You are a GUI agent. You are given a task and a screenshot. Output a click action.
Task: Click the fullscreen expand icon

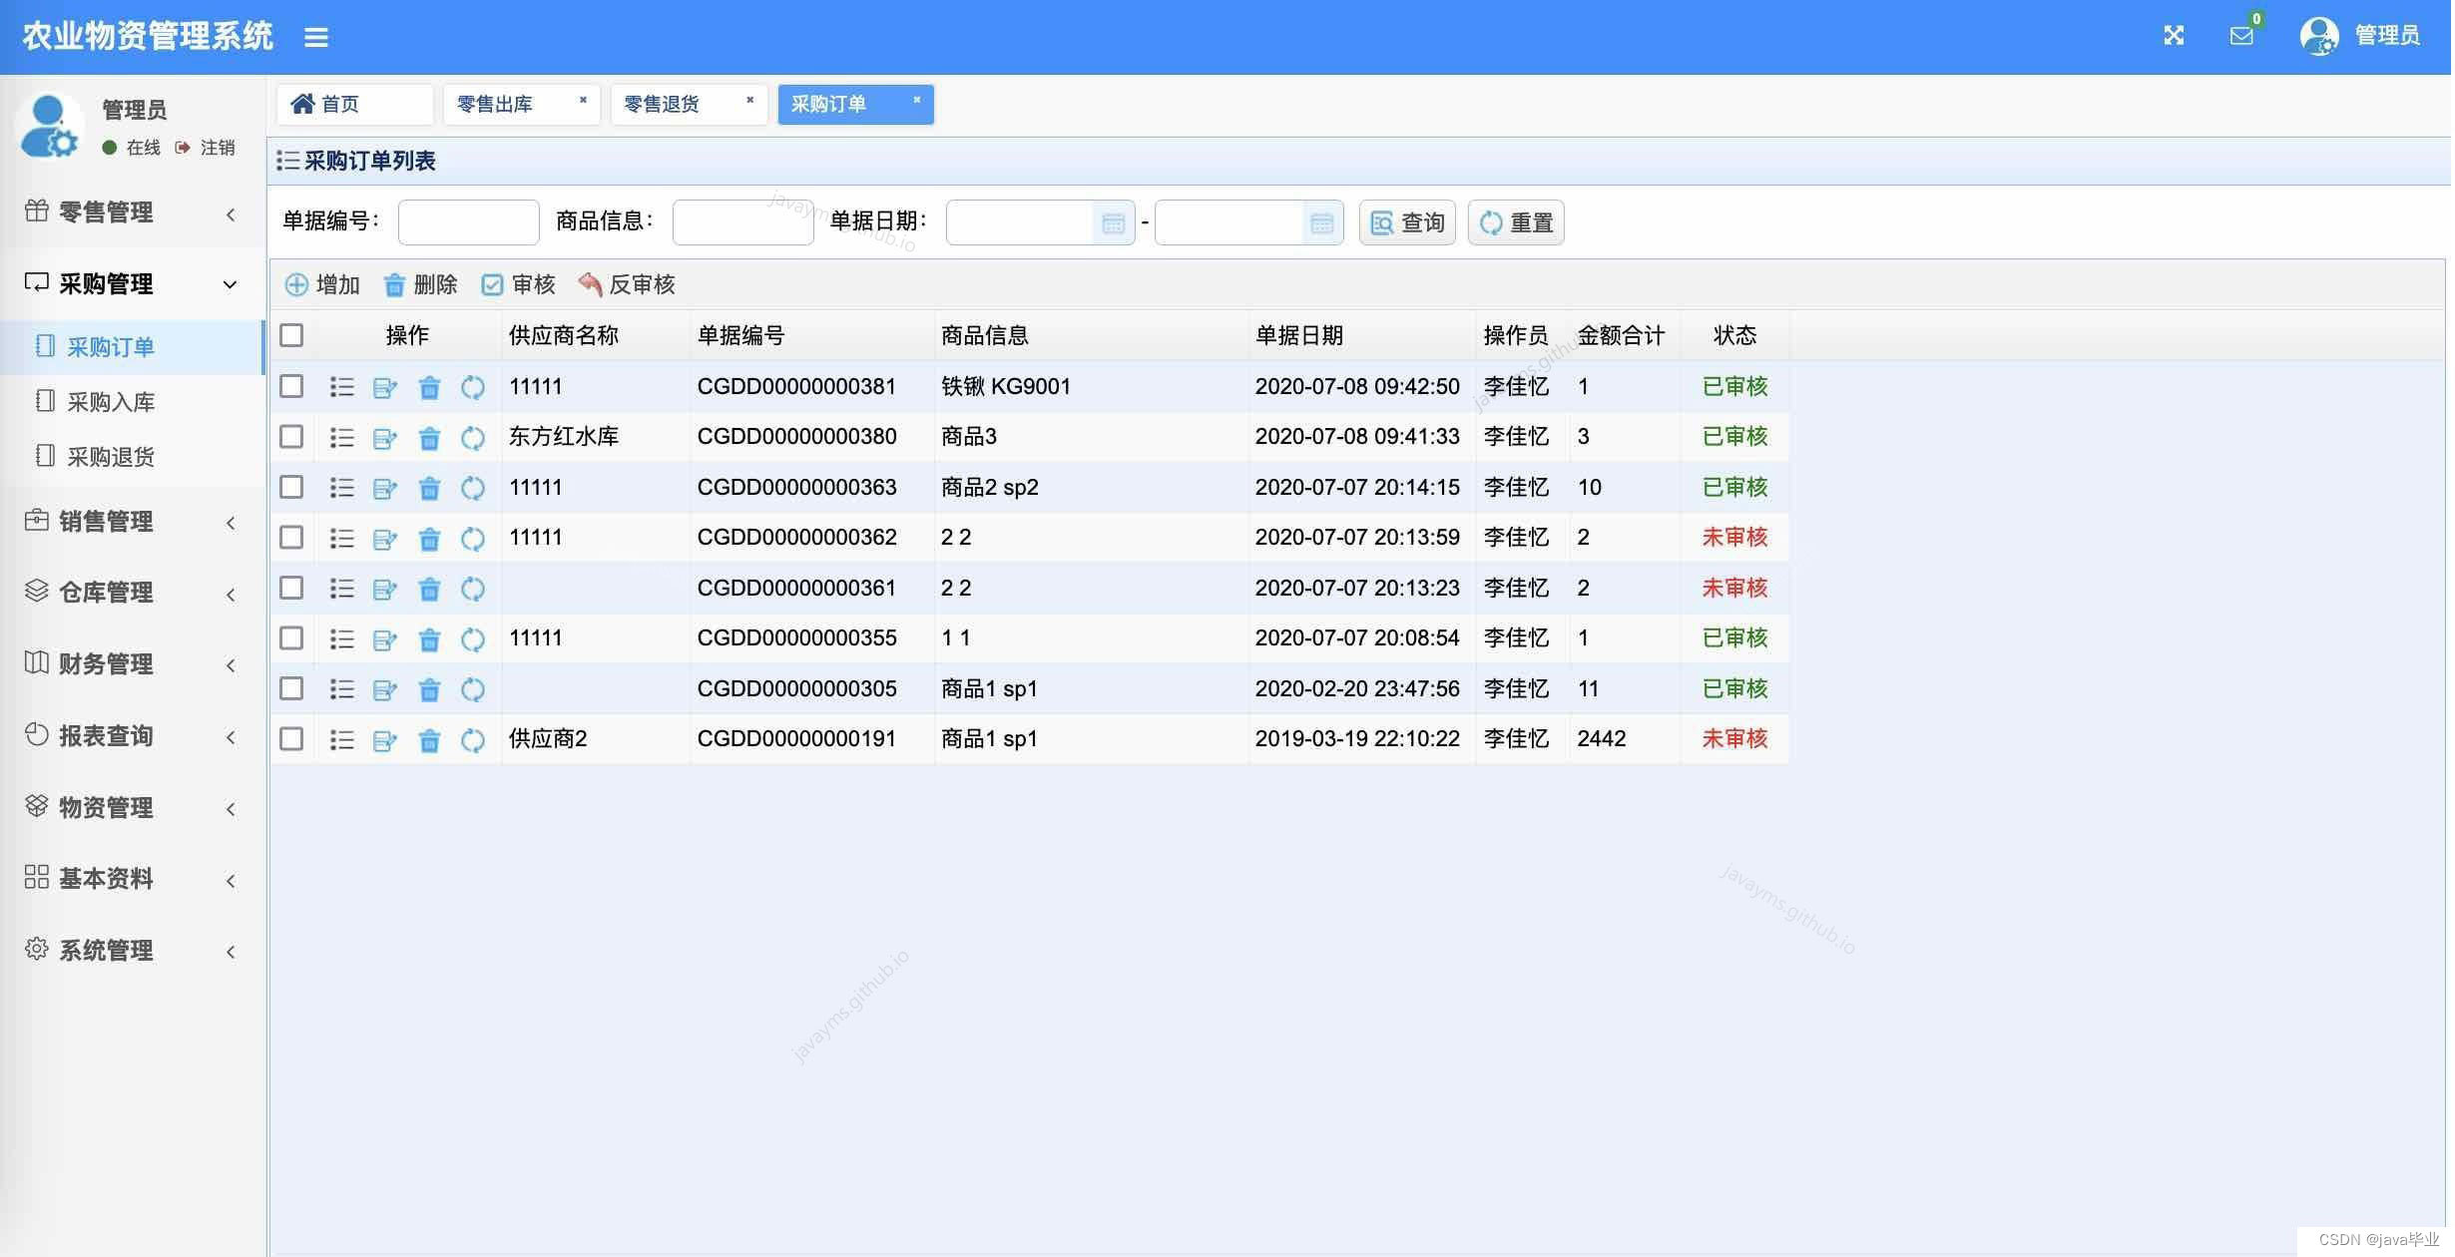pyautogui.click(x=2175, y=36)
